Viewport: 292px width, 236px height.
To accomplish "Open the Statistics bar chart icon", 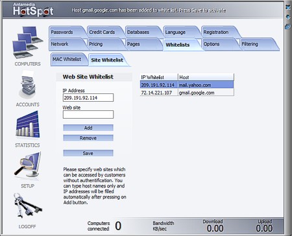I will [27, 124].
